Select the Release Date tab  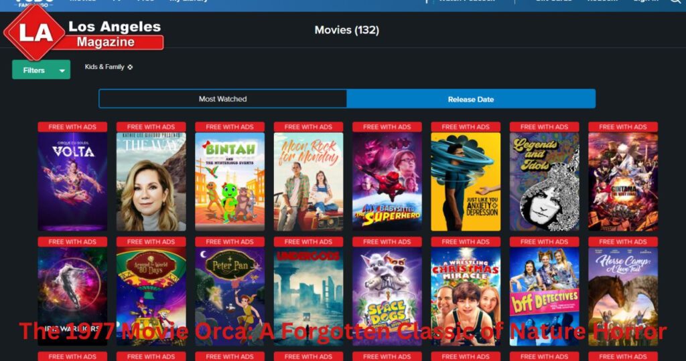(x=470, y=99)
